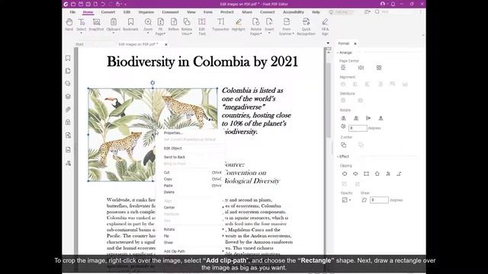Open Quick Recognition tool

point(306,26)
